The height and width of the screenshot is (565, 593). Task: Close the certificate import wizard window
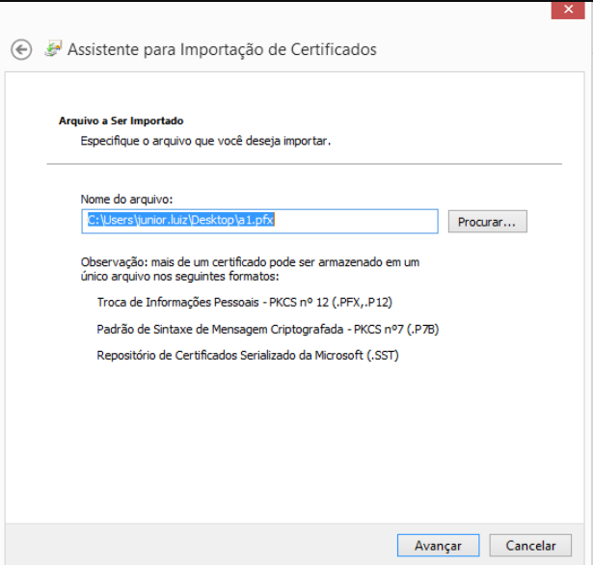(x=568, y=10)
